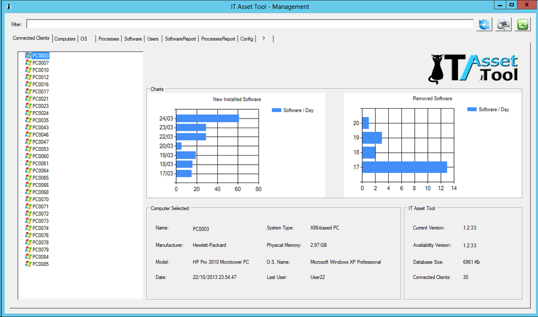Open the Software tab
Viewport: 538px width, 317px height.
133,39
